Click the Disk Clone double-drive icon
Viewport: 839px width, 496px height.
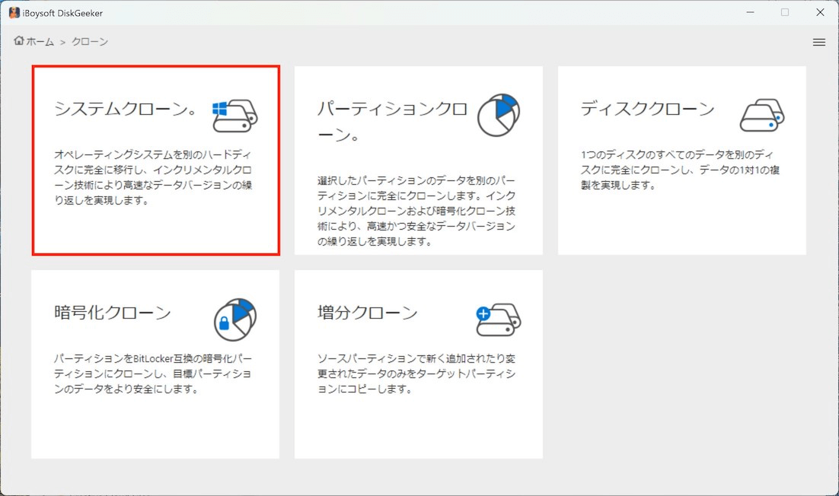click(x=762, y=115)
